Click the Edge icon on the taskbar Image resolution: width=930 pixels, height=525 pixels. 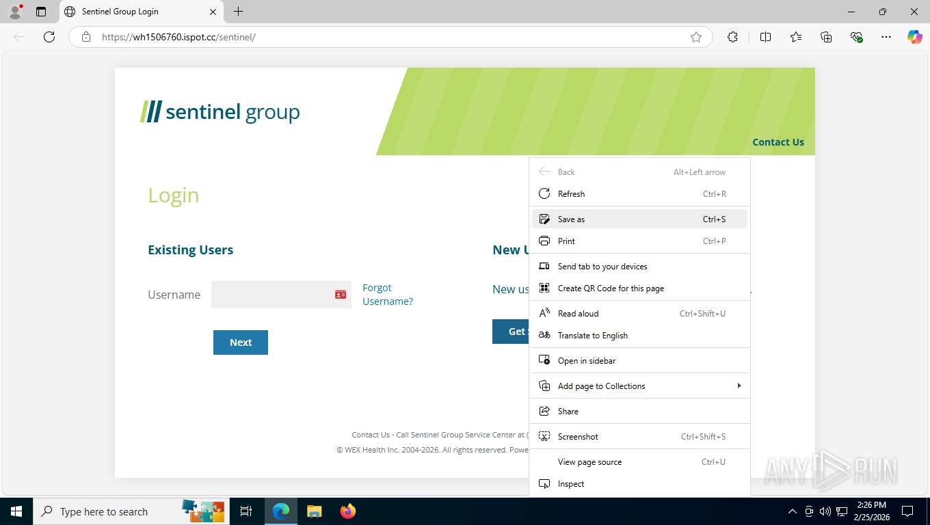(x=281, y=511)
